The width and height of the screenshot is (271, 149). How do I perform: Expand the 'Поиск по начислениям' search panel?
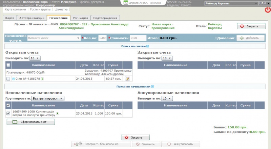coord(152,86)
